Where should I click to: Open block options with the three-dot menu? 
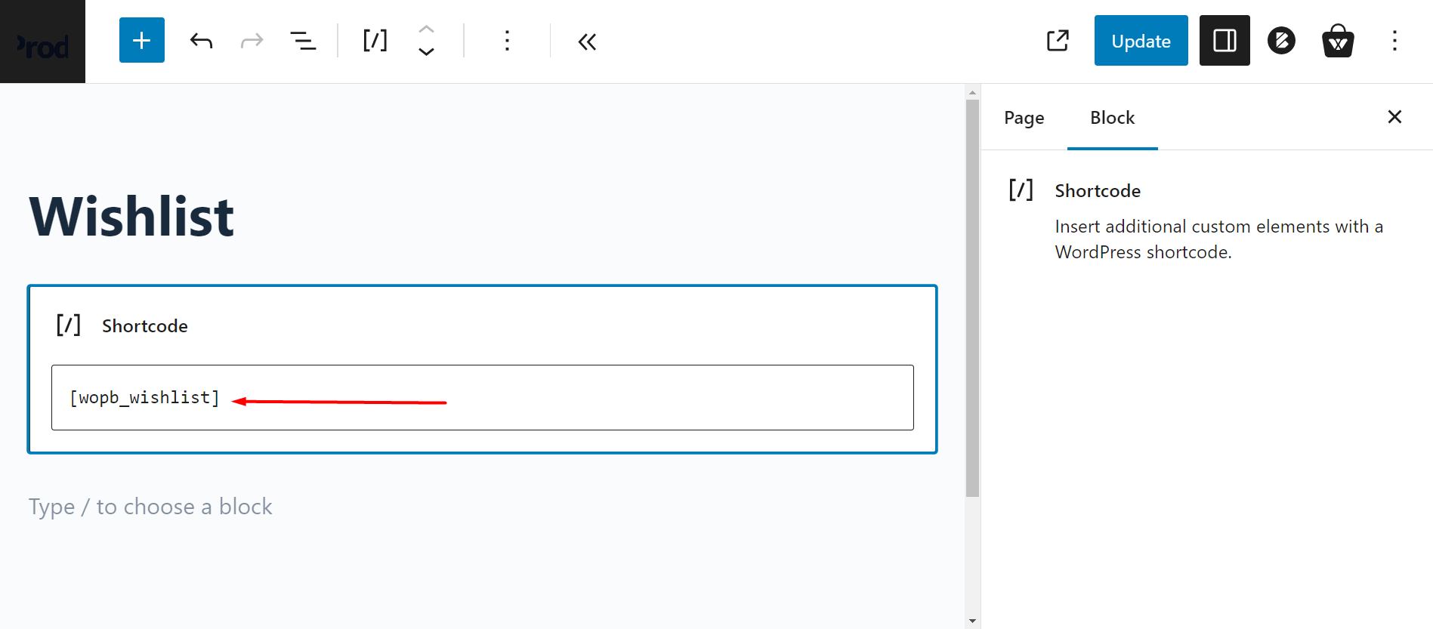[507, 42]
